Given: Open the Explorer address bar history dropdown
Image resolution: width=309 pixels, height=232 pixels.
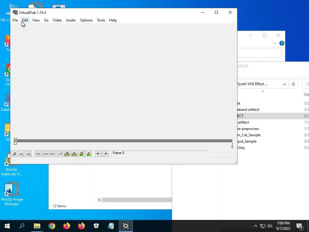Looking at the screenshot, I should click(284, 84).
